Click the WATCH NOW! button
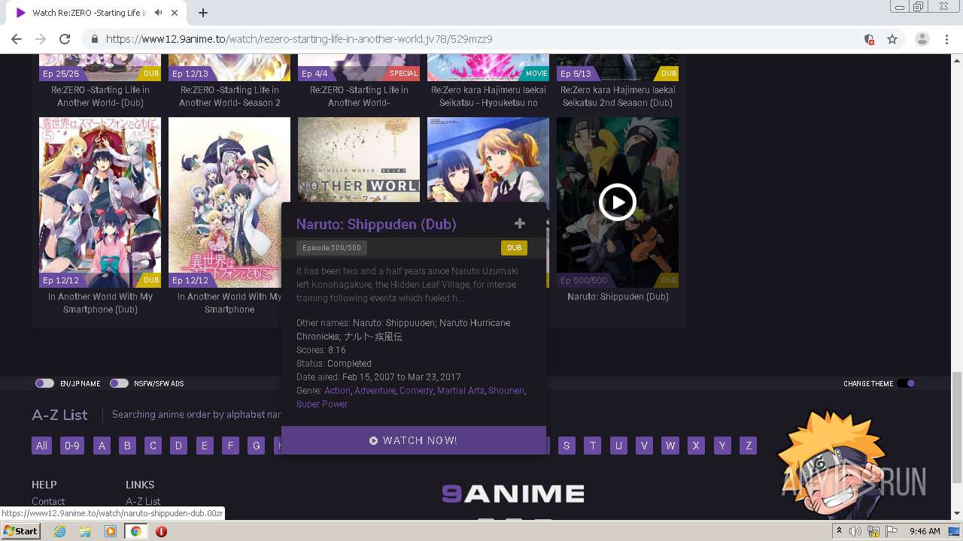This screenshot has width=963, height=541. 414,440
